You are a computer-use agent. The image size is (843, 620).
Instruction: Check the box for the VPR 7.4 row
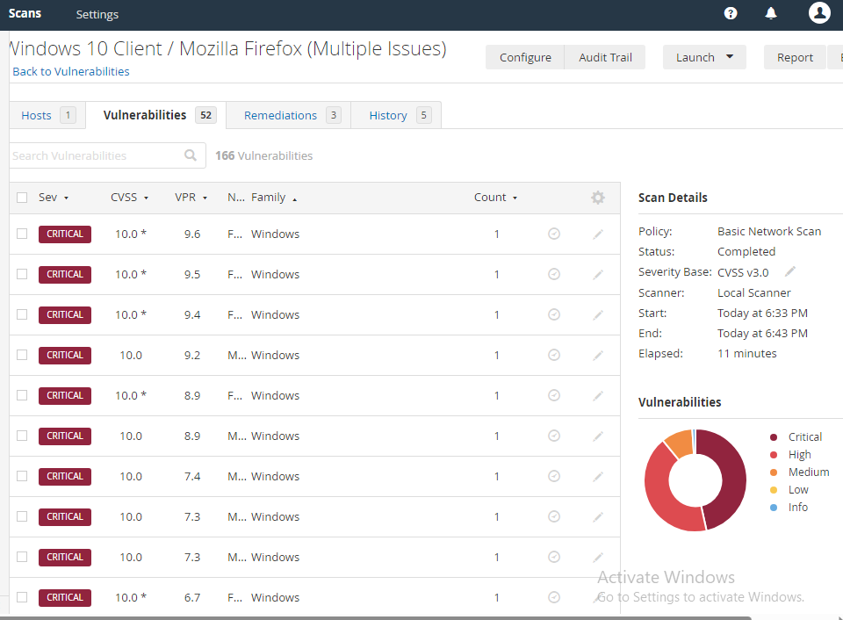22,476
